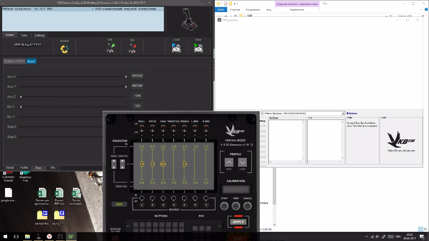429x241 pixels.
Task: Open the device dropdown in VKB joytester
Action: pyautogui.click(x=343, y=113)
